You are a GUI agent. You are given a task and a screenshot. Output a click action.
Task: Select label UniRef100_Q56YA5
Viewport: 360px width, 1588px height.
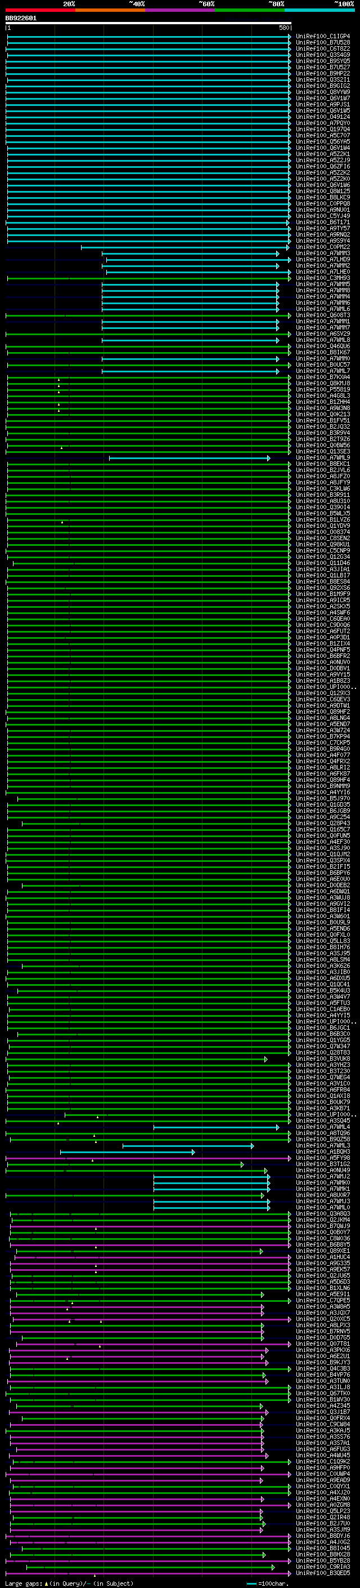coord(322,142)
